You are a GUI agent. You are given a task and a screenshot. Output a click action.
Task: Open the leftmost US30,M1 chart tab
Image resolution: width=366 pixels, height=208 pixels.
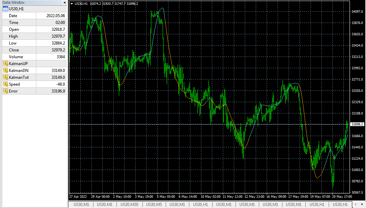(x=81, y=205)
